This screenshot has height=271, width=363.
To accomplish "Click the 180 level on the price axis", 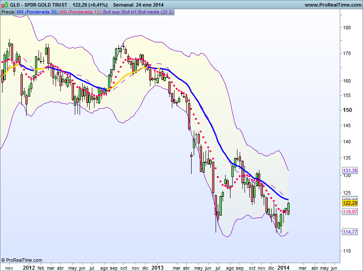I will [347, 28].
